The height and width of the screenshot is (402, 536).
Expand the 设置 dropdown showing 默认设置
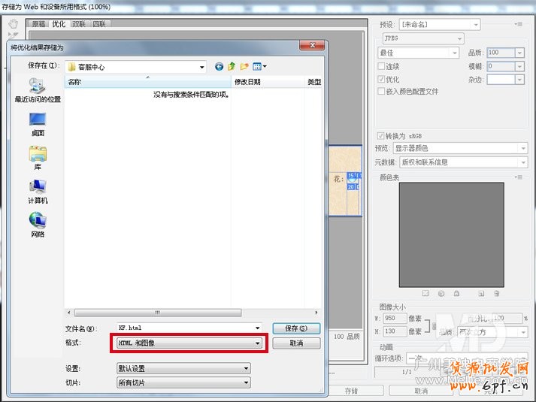tap(183, 369)
